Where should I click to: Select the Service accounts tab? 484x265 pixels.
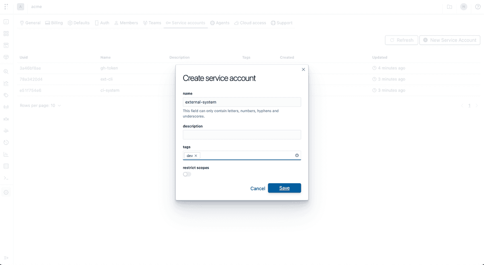pyautogui.click(x=186, y=23)
